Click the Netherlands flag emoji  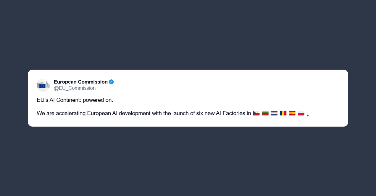tap(274, 113)
